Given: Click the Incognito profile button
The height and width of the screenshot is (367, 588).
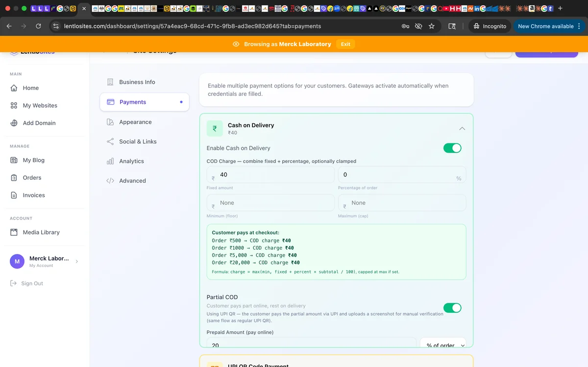Looking at the screenshot, I should 489,26.
